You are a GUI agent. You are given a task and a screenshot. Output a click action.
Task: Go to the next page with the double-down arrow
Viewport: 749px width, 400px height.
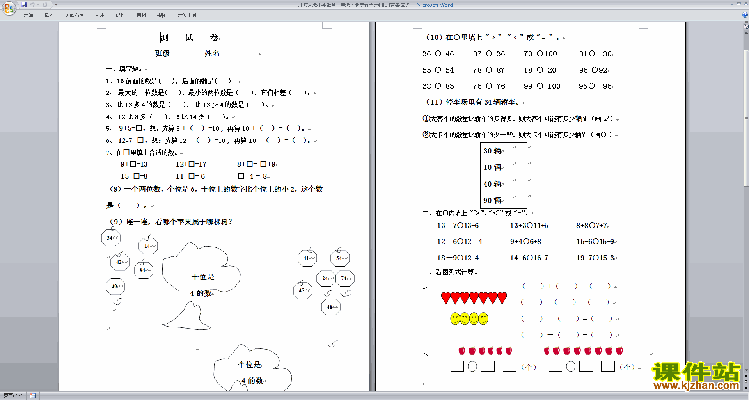pos(746,388)
